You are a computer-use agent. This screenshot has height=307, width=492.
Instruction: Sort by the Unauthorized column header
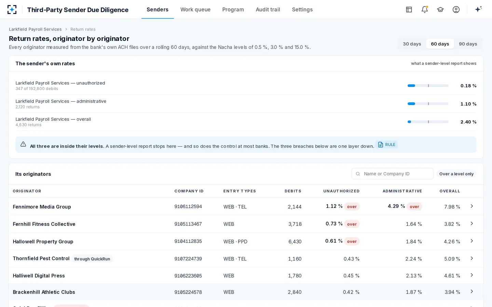click(x=341, y=191)
